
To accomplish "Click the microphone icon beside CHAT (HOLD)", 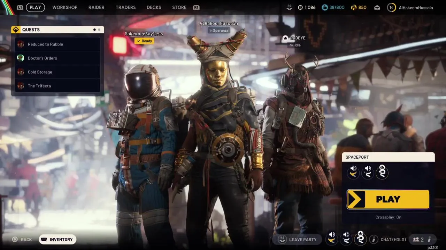I will point(374,239).
